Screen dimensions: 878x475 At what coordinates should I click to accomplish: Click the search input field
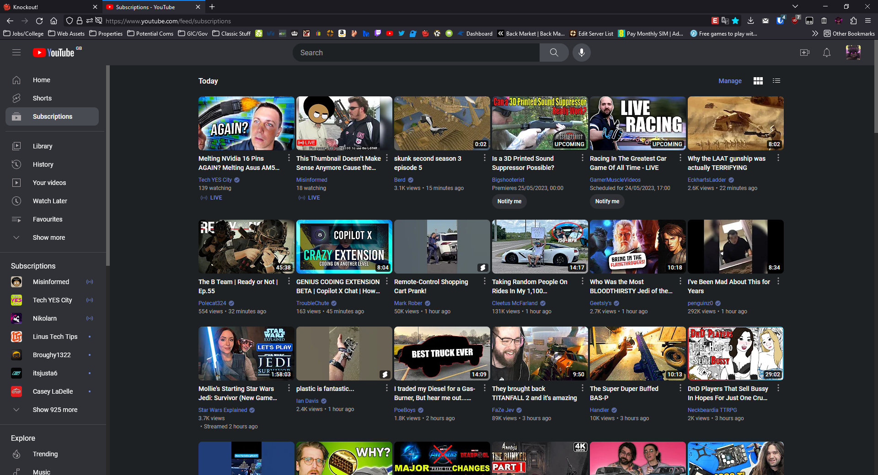tap(416, 53)
